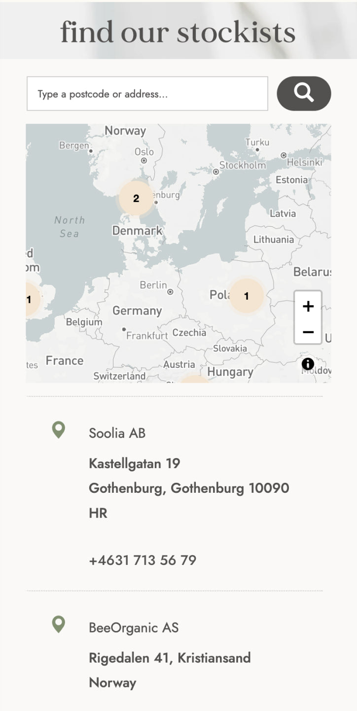
Task: Select the cluster marker at the map's left edge
Action: [31, 299]
